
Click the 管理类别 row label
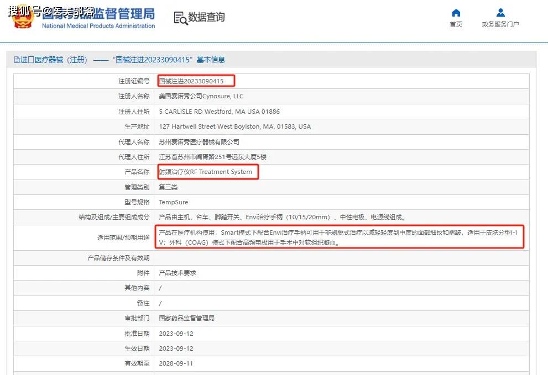pos(137,187)
